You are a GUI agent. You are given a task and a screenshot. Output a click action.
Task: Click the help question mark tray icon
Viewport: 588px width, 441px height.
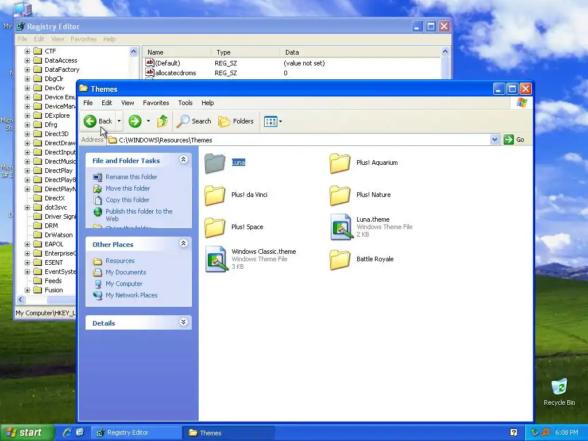(513, 432)
